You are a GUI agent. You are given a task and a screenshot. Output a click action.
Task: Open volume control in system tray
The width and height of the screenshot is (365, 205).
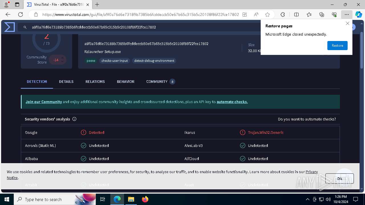pyautogui.click(x=328, y=199)
